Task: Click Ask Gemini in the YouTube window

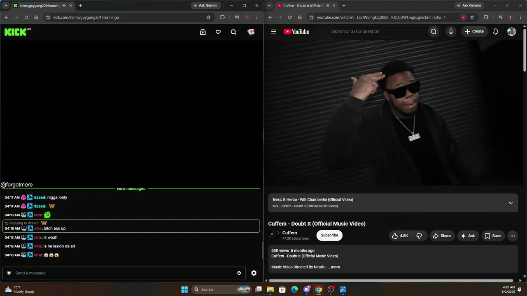Action: [469, 5]
